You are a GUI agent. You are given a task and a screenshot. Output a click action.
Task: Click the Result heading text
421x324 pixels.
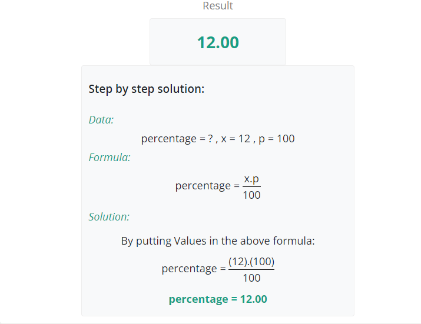click(x=218, y=6)
